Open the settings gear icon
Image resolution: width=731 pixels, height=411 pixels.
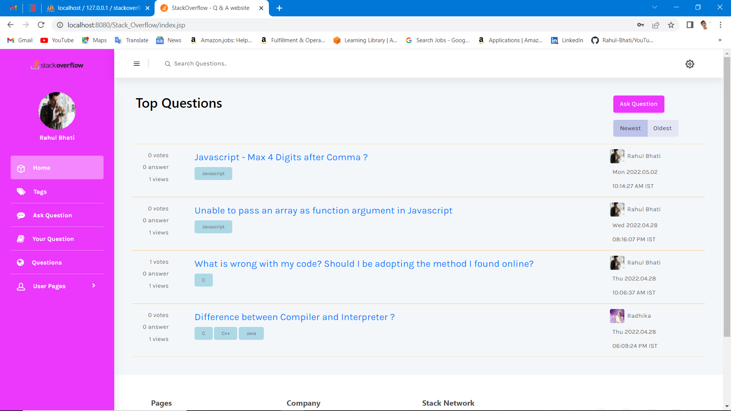[x=690, y=64]
